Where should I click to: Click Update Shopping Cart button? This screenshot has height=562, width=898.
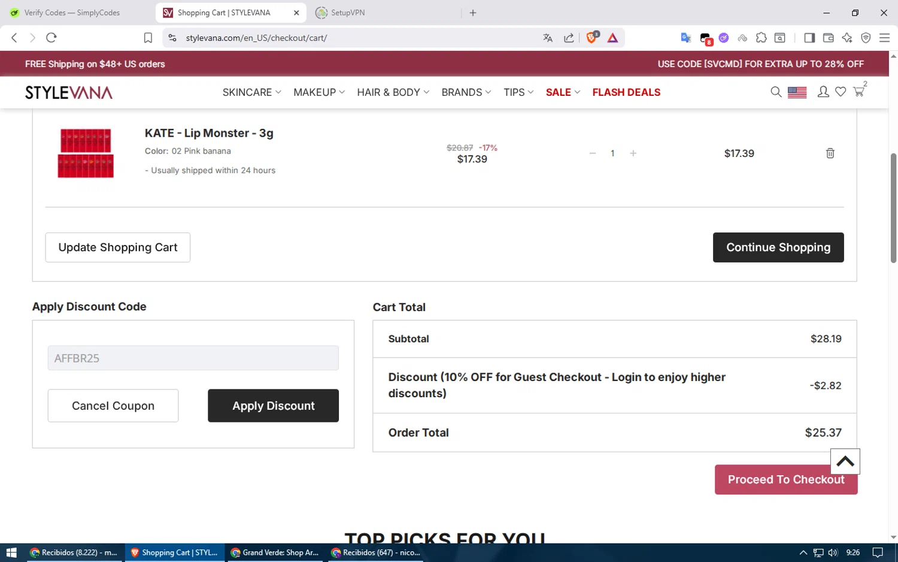[118, 247]
